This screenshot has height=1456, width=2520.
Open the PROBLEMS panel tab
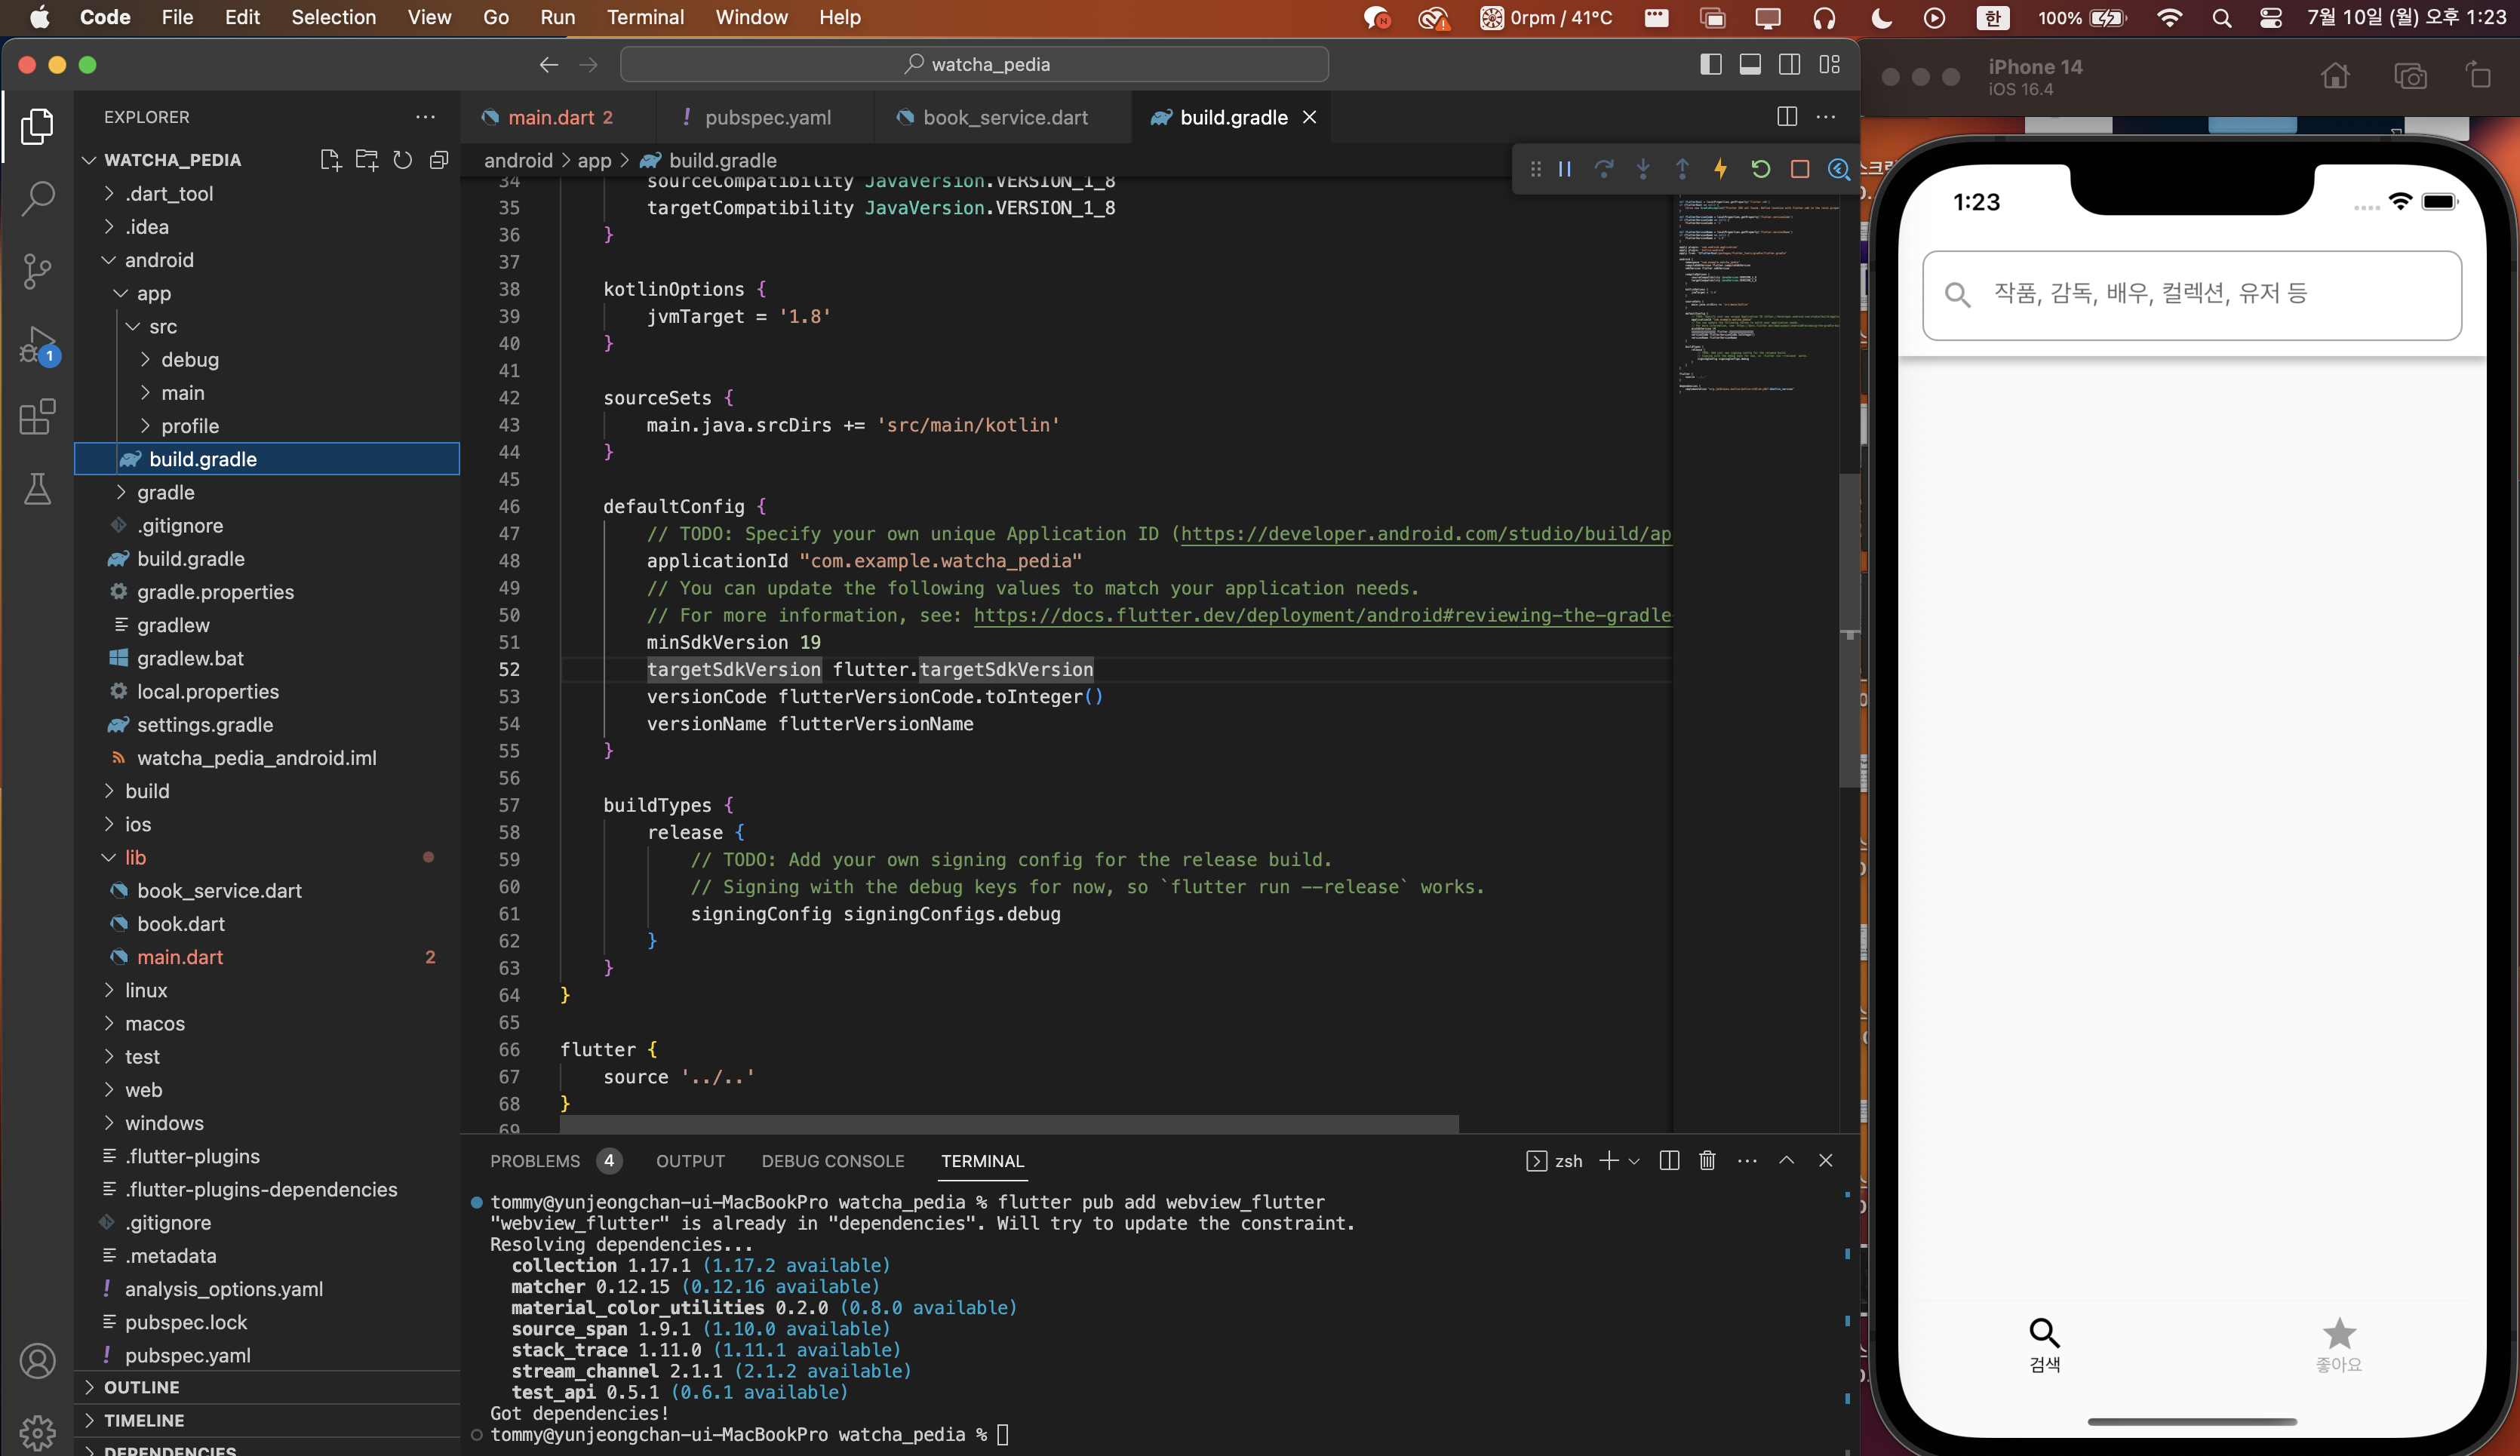pos(535,1161)
